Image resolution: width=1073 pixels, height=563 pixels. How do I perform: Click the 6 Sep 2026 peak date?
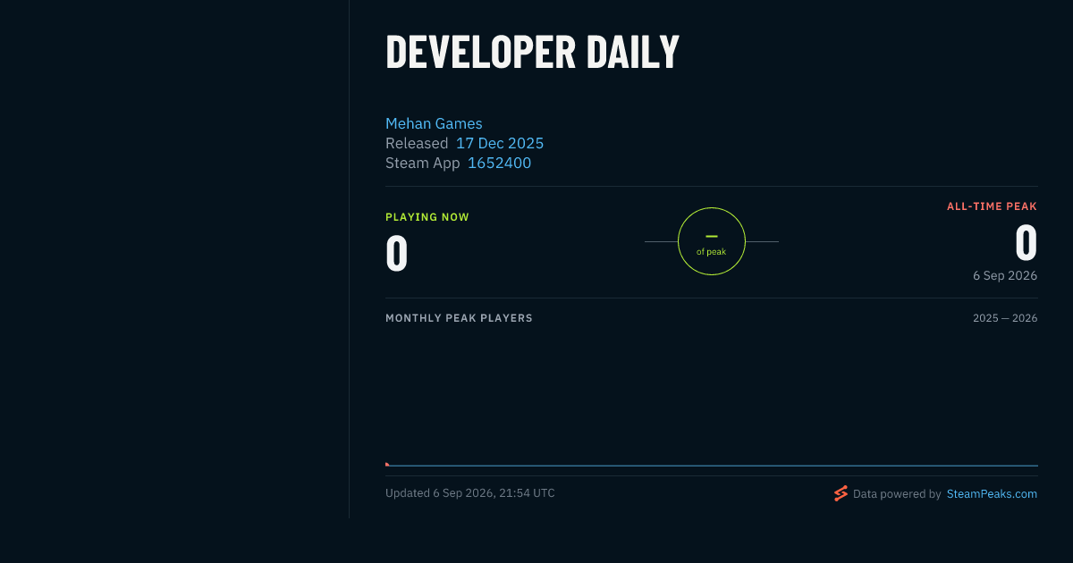1005,275
